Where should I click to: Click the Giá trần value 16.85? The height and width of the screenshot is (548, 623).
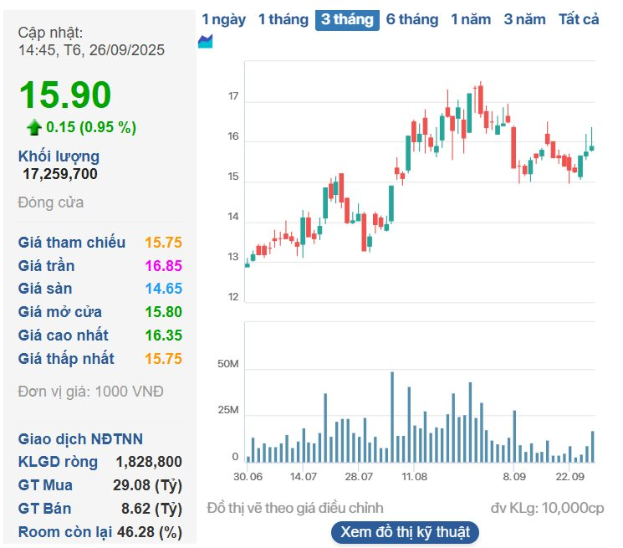163,266
